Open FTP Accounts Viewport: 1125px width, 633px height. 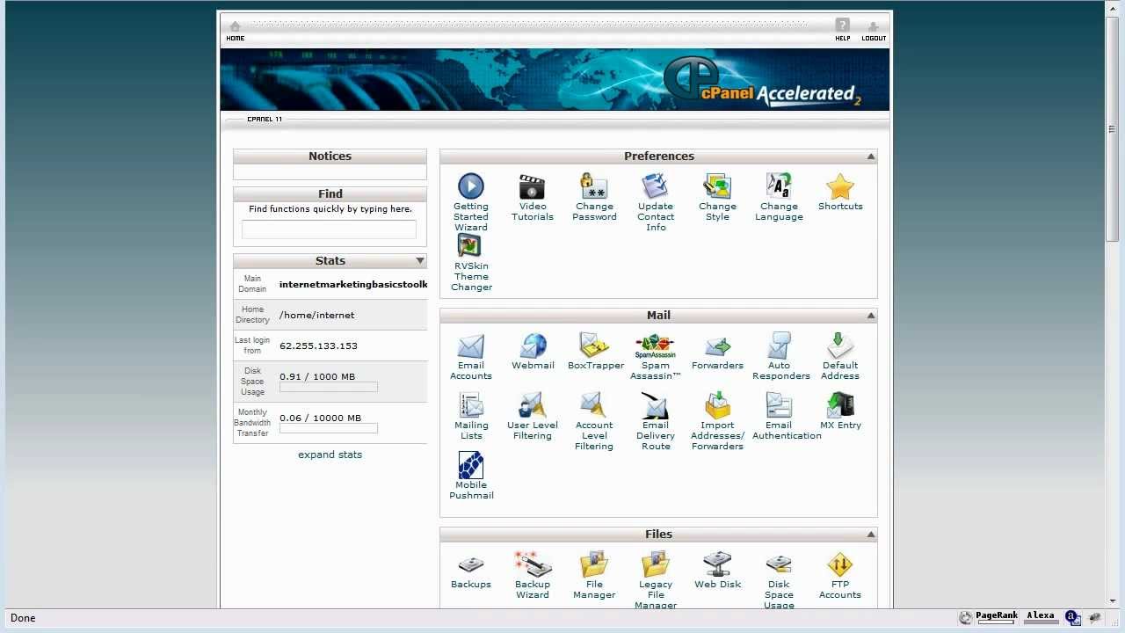click(840, 575)
